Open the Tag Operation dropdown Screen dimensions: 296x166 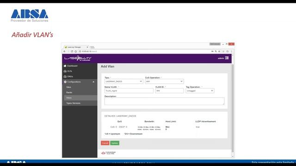(200, 91)
